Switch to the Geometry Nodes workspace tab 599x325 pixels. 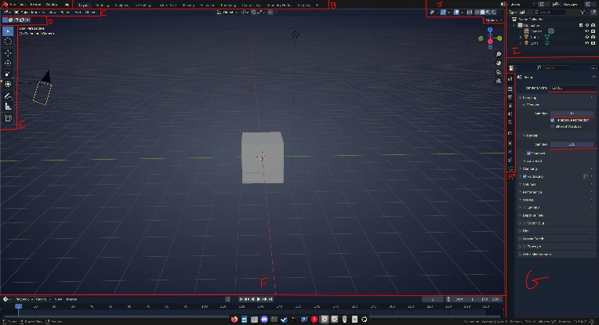coord(278,5)
